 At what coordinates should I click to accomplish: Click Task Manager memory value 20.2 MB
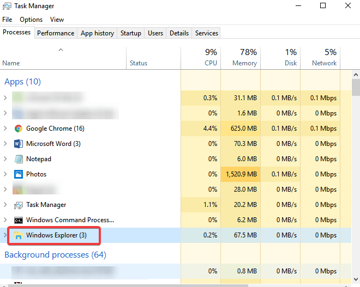click(245, 205)
